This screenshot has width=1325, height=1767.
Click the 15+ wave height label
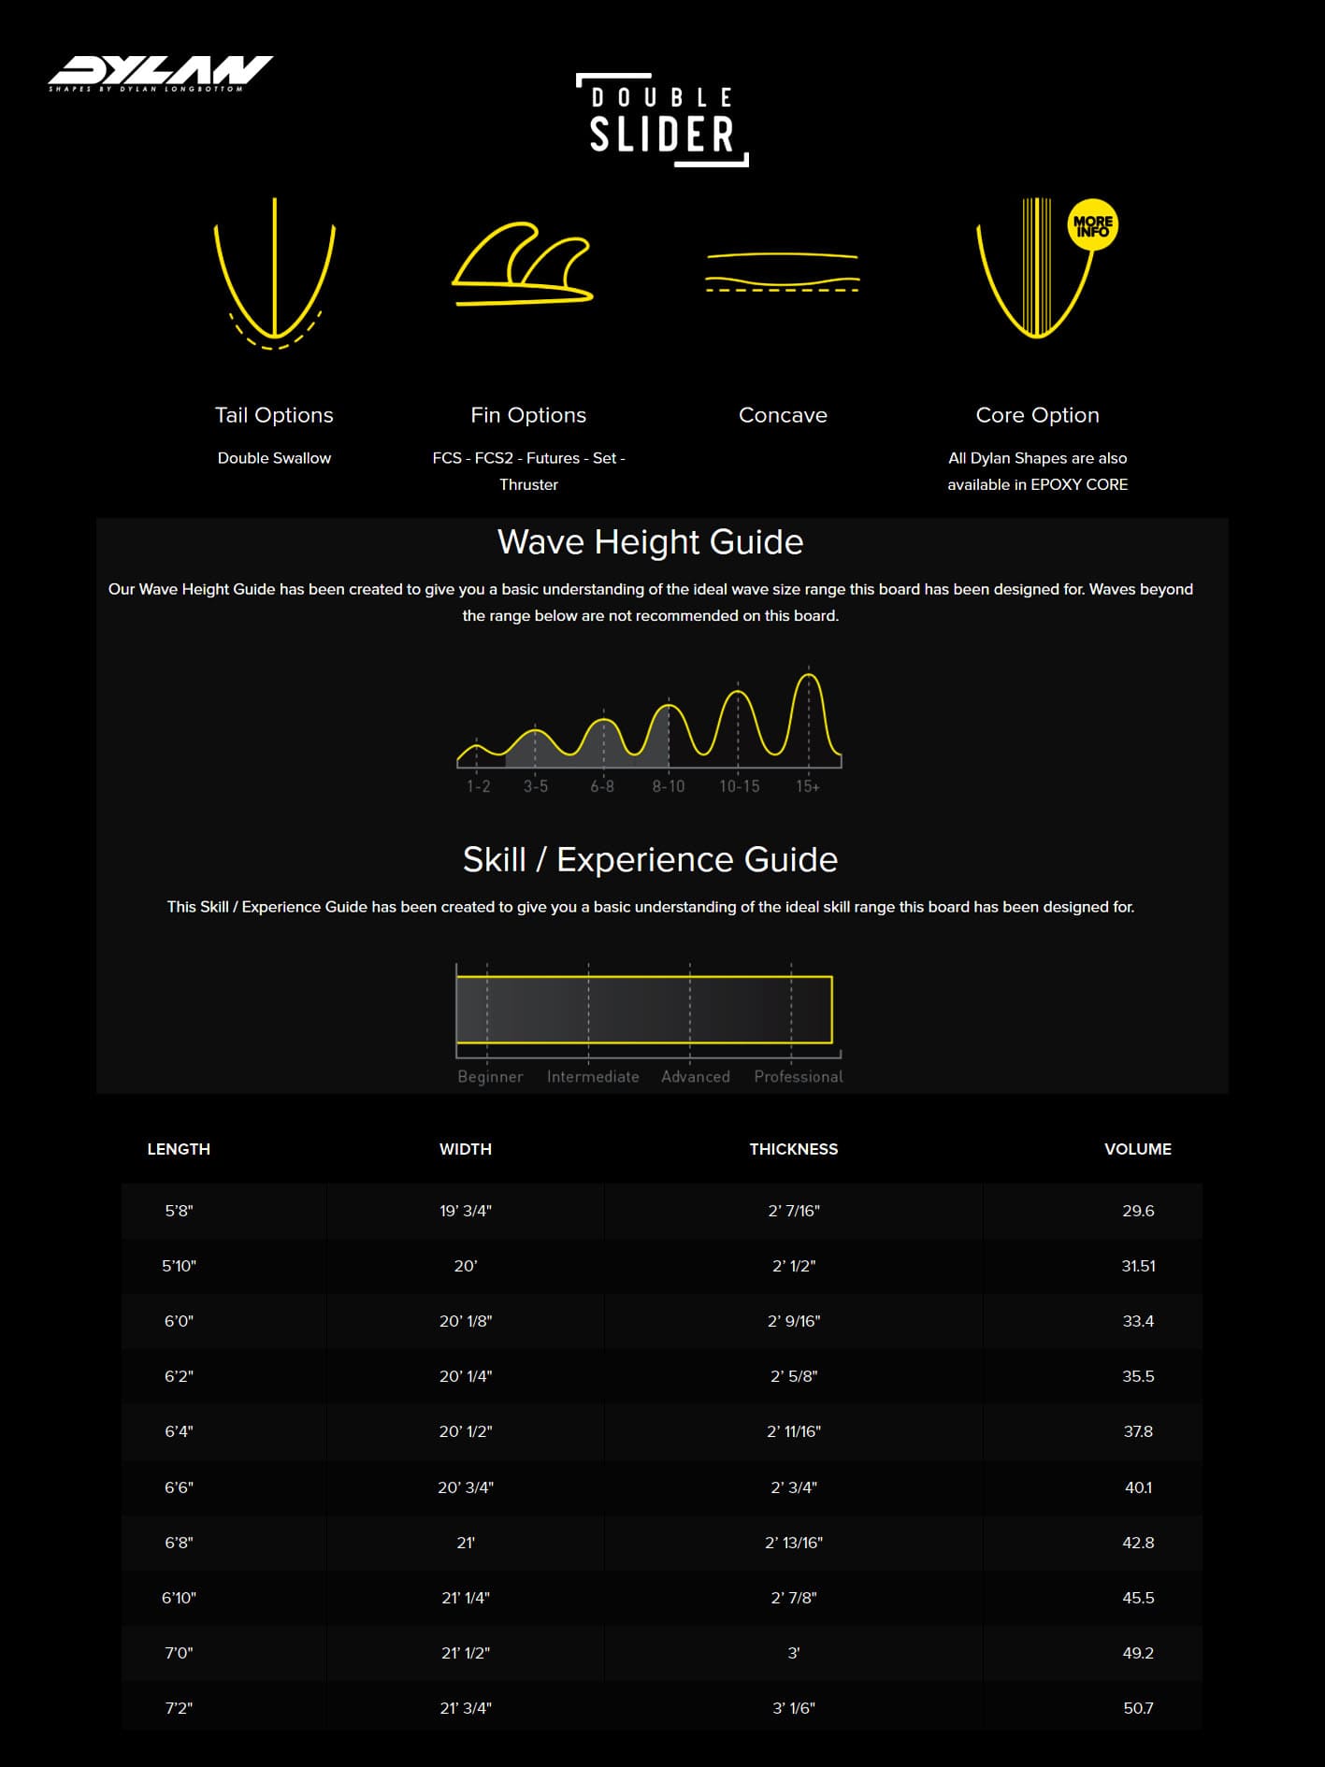[x=808, y=786]
